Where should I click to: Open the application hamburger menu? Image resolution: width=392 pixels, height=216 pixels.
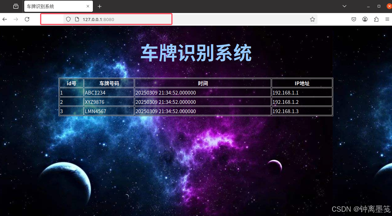click(387, 19)
